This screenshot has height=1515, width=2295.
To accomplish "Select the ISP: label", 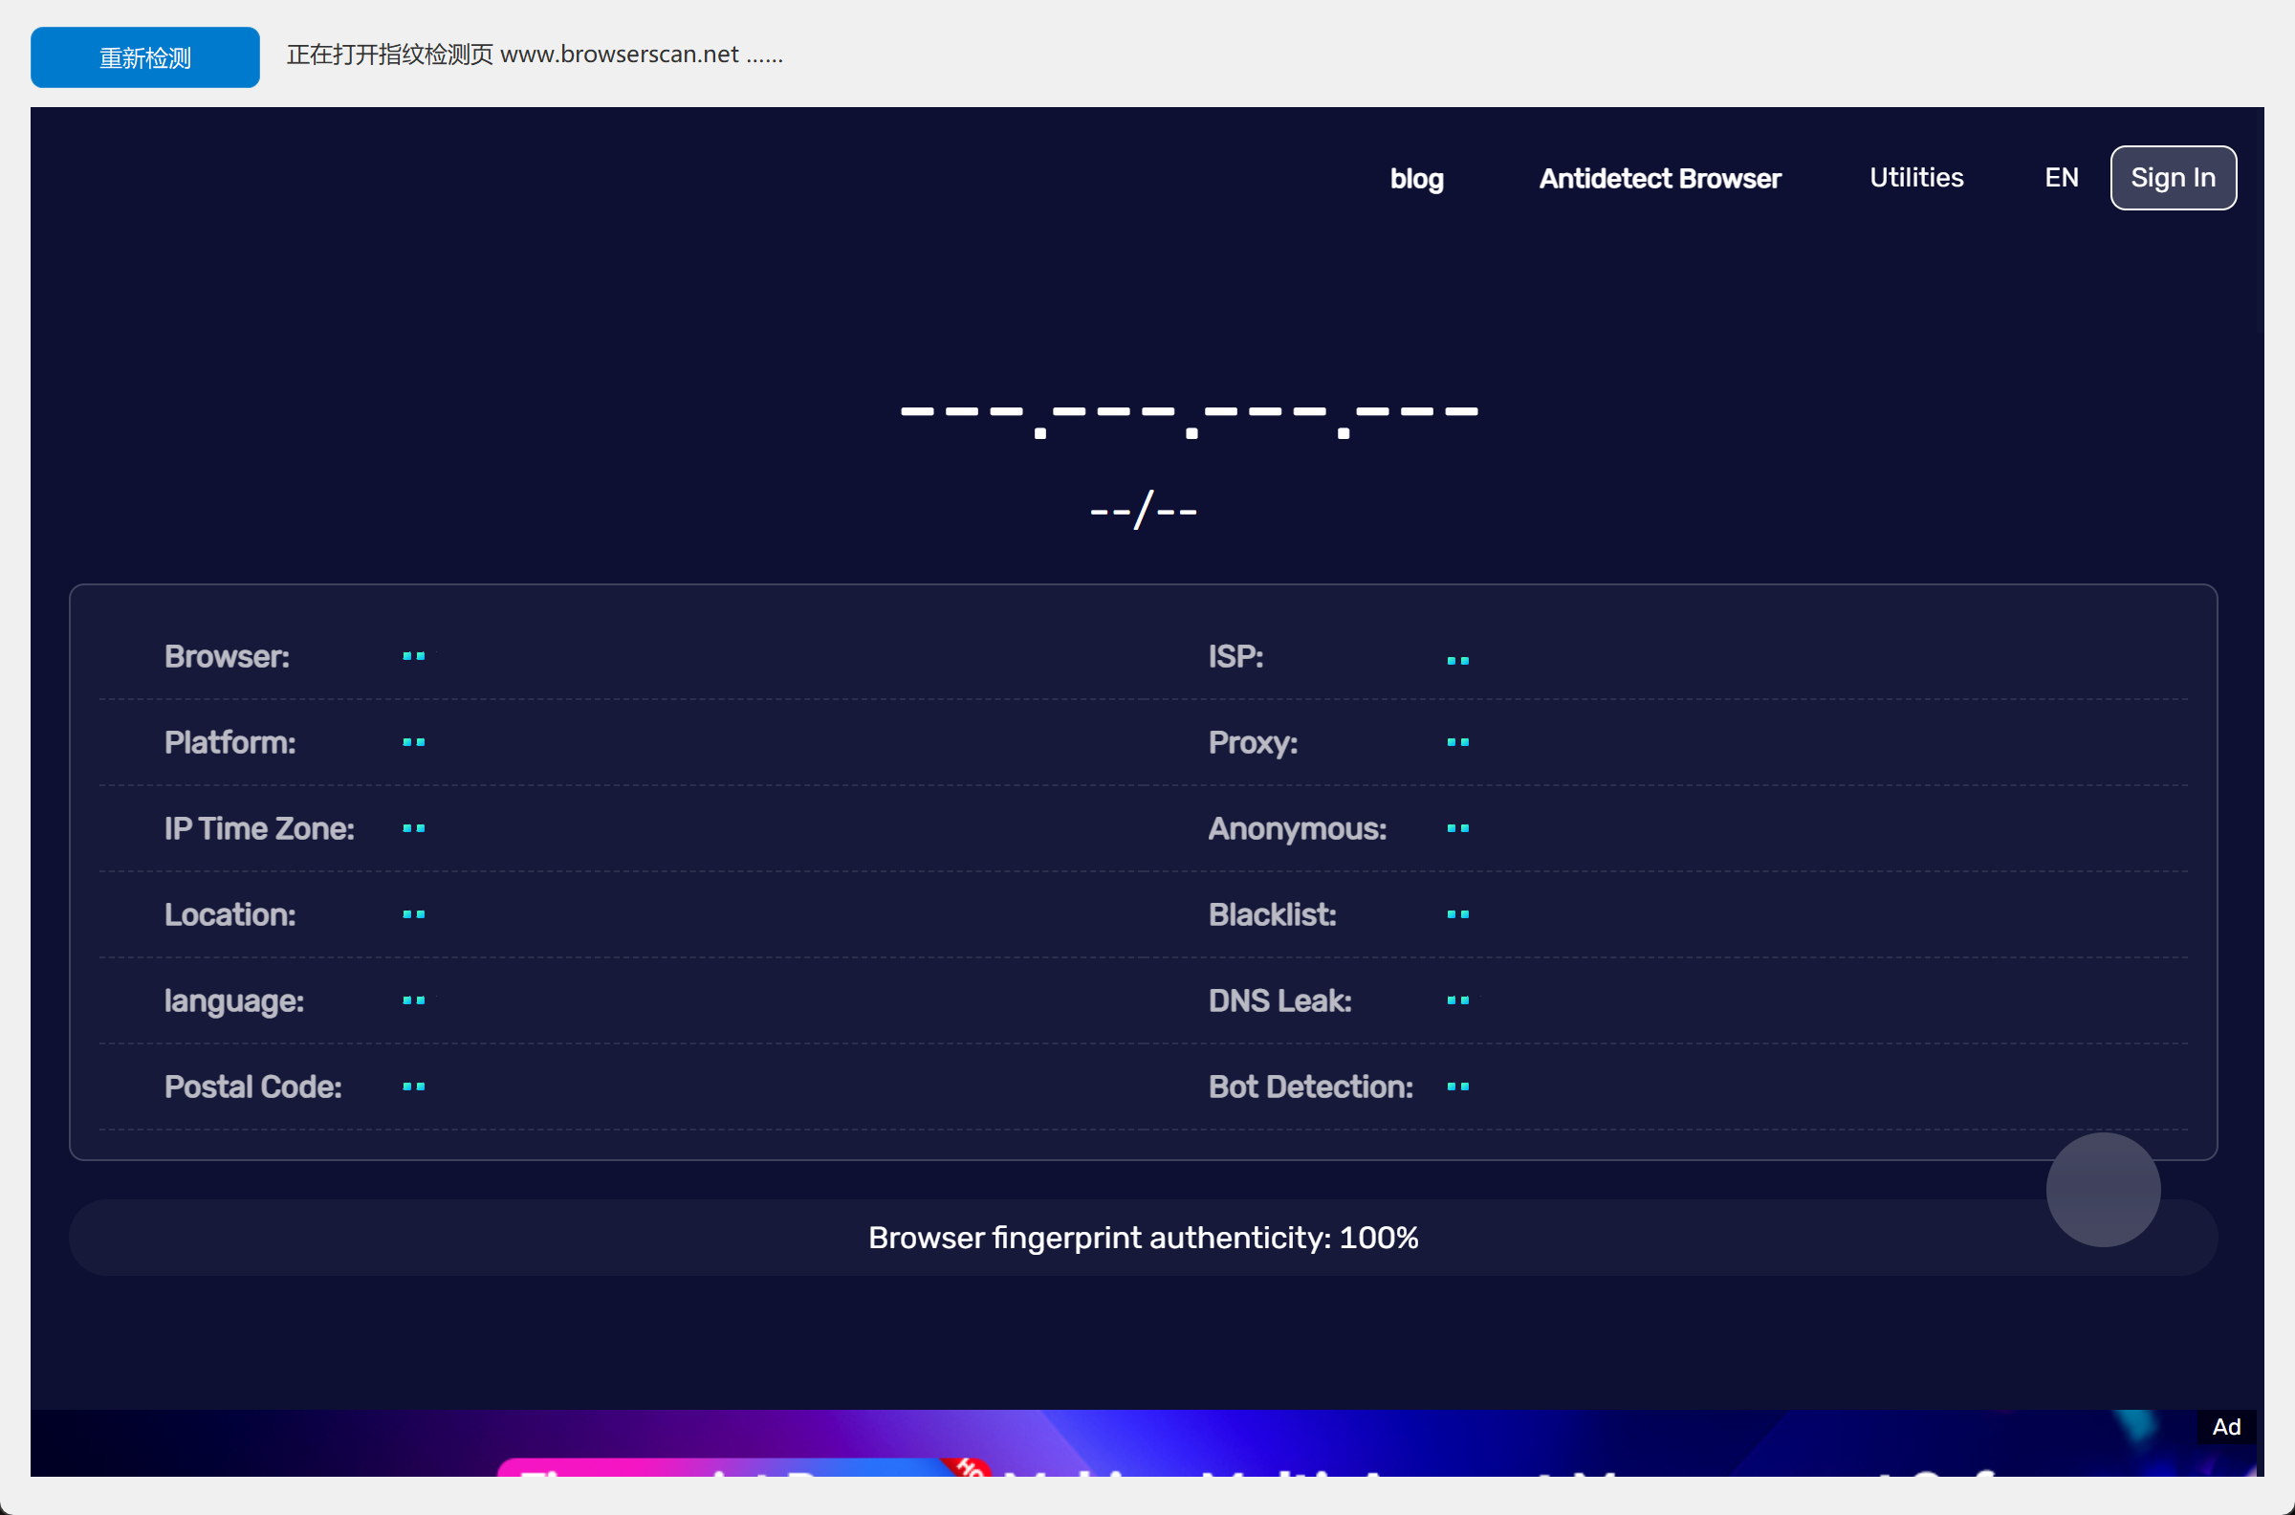I will (x=1235, y=657).
